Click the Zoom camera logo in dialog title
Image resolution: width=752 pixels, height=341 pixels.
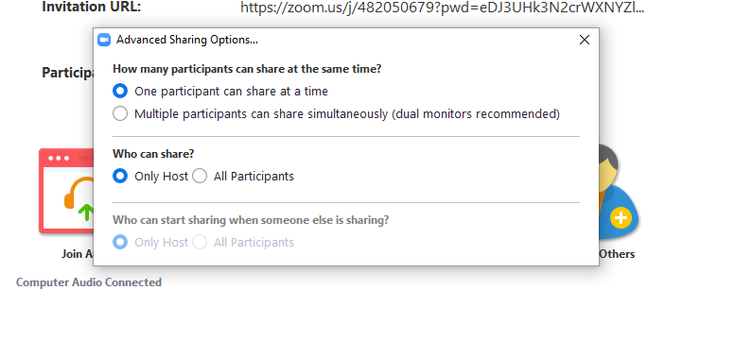coord(104,40)
